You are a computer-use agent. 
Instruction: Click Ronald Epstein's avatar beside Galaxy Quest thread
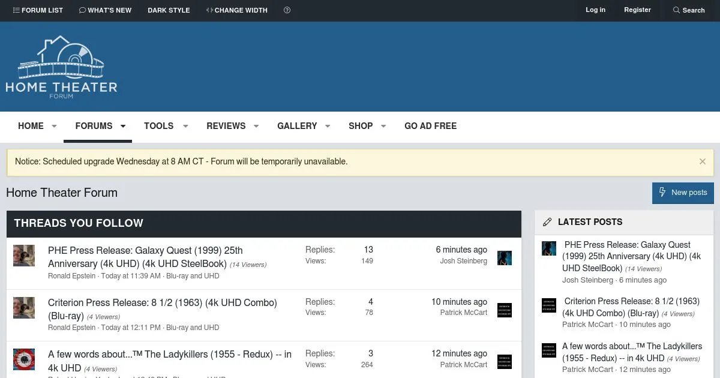point(24,256)
